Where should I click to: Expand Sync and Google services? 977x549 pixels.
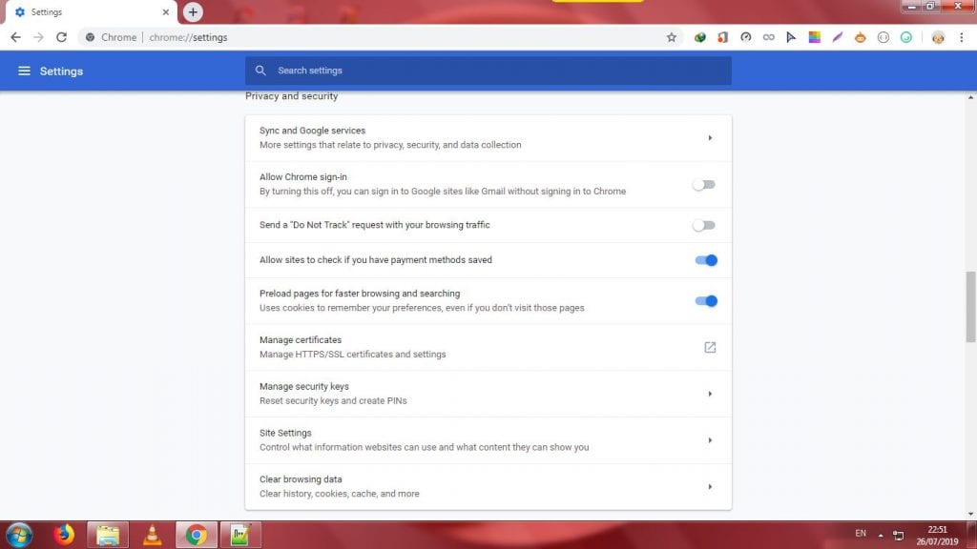[710, 138]
